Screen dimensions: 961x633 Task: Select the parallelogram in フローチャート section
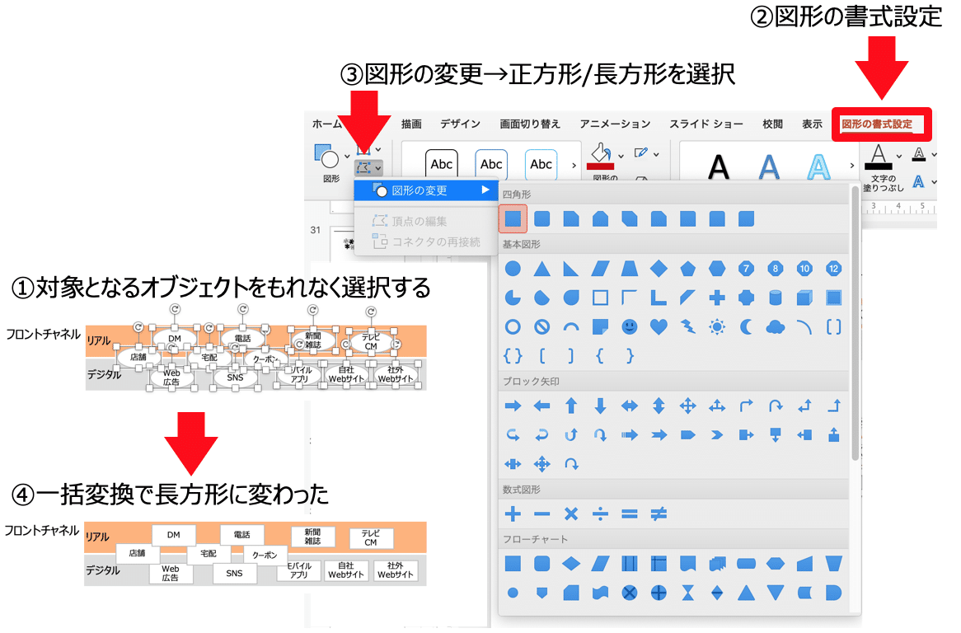tap(600, 563)
